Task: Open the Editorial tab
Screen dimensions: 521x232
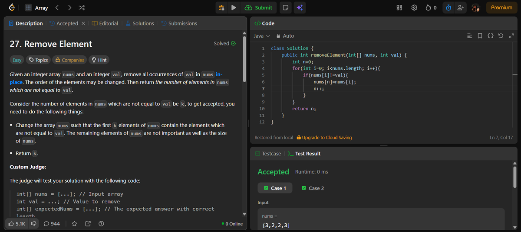Action: tap(105, 23)
